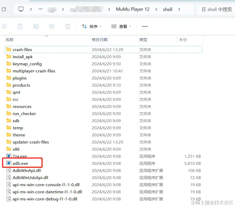The width and height of the screenshot is (235, 207).
Task: Expand the chevron after the shell breadcrumb
Action: pyautogui.click(x=179, y=9)
